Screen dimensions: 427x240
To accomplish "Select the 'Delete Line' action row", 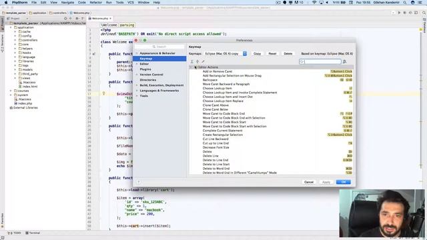I will pos(271,156).
